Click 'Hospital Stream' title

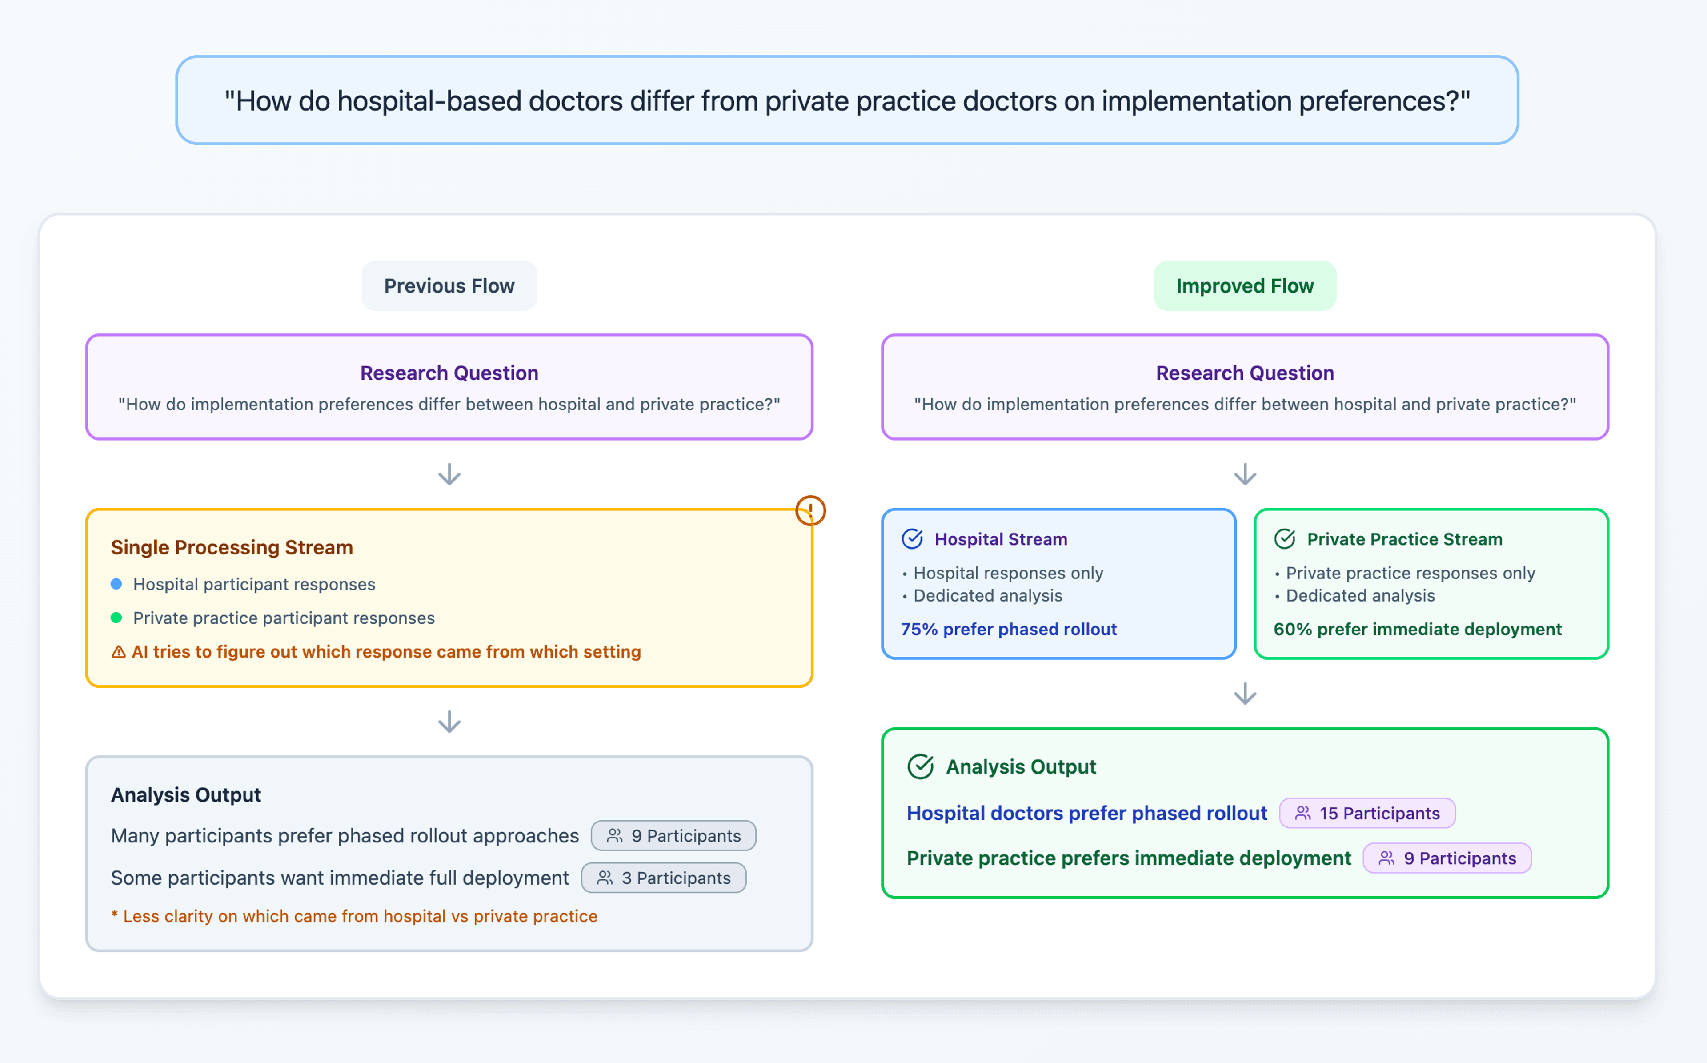(x=1001, y=539)
